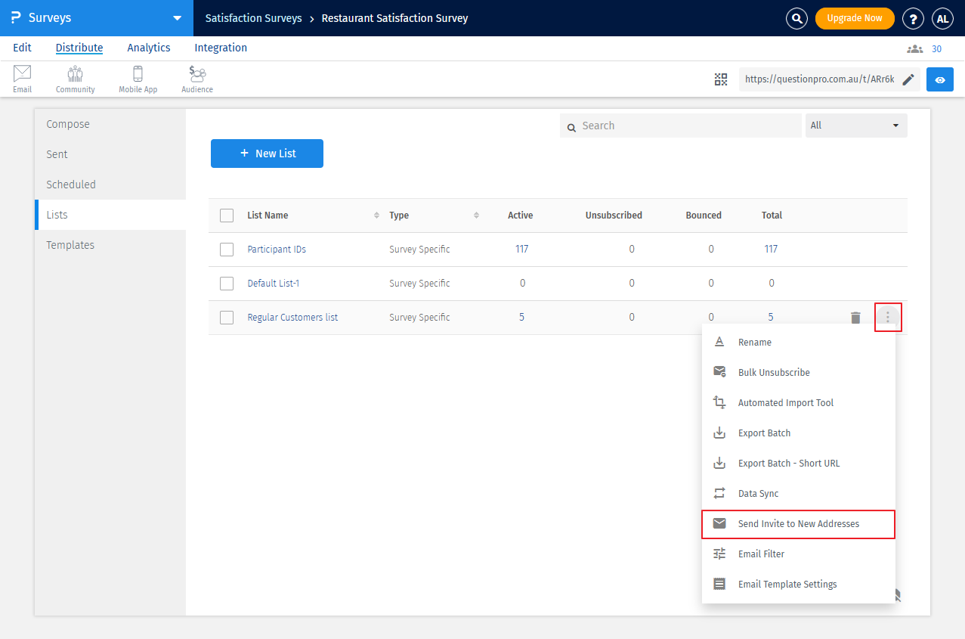965x639 pixels.
Task: Open the All filter dropdown
Action: (856, 126)
